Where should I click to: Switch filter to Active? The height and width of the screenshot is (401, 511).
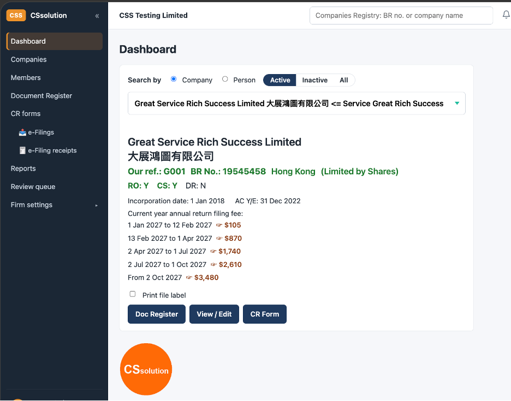280,80
